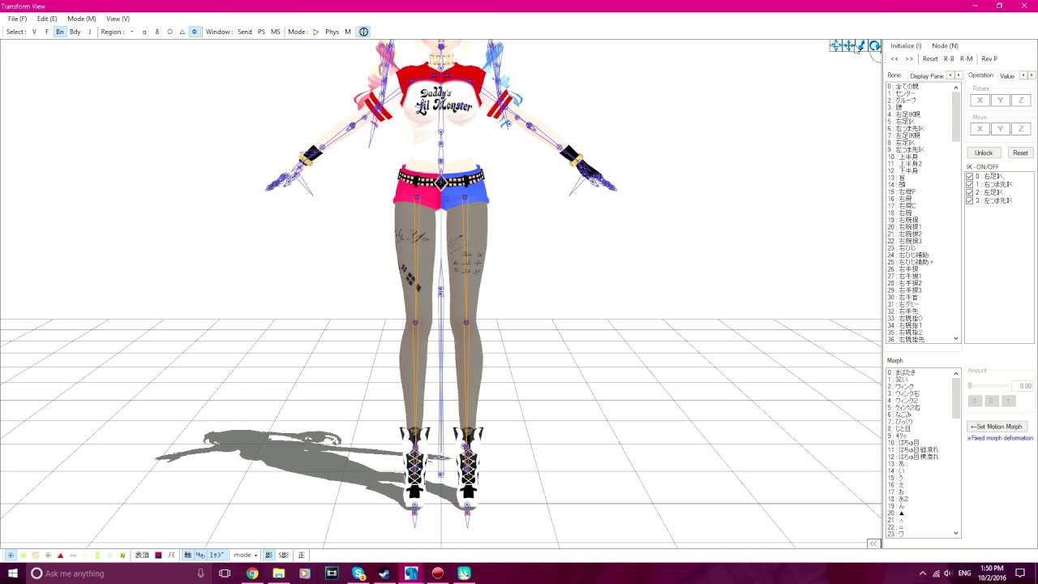
Task: Click the Rev P button
Action: pyautogui.click(x=989, y=58)
